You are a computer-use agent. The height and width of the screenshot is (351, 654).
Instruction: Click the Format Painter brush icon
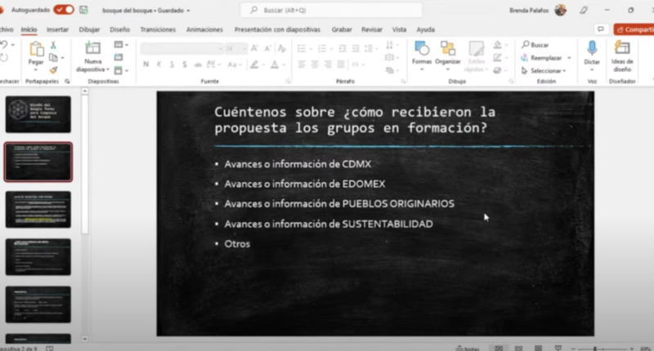pos(54,70)
